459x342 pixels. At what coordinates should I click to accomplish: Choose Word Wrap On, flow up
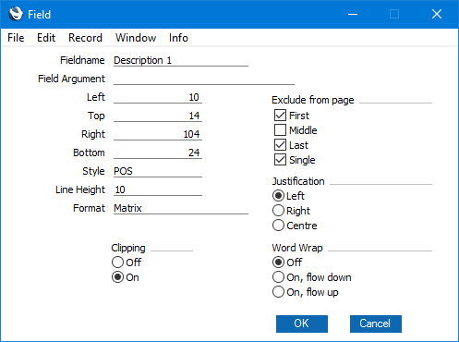click(x=278, y=292)
